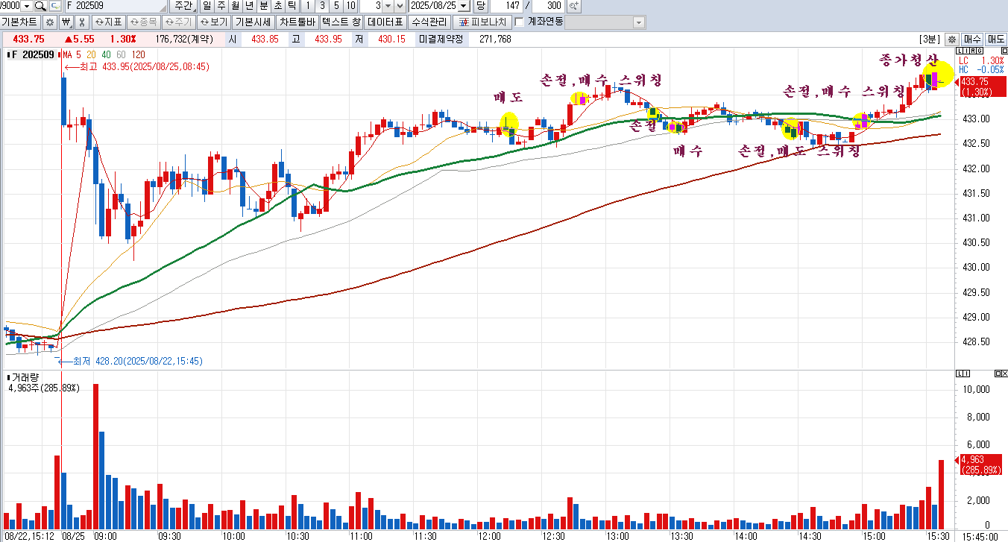This screenshot has height=542, width=1008.
Task: Click the scissors tool icon in toolbar
Action: (81, 22)
